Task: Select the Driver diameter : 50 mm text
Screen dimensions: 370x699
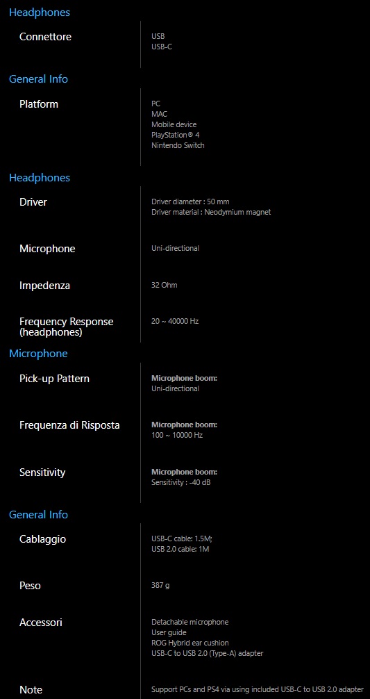Action: coord(190,202)
